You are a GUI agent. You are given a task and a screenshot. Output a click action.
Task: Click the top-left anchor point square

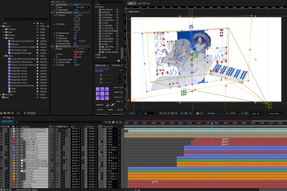[98, 89]
